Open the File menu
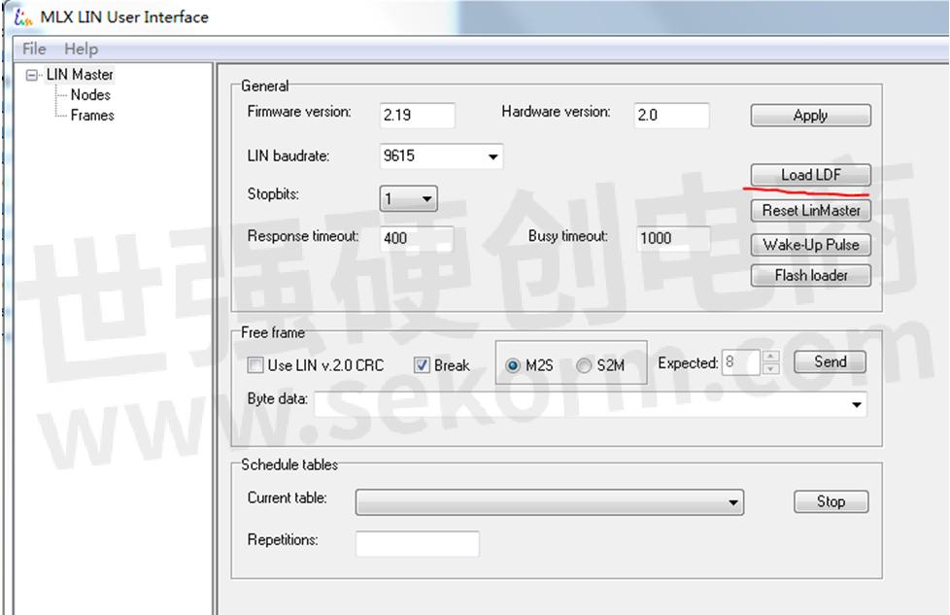Screen dimensions: 950x615 (x=33, y=48)
